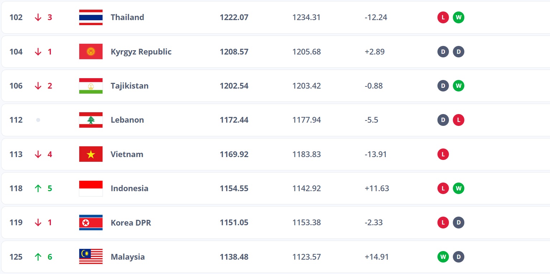Click Tajikistan's green win badge
Screen dimensions: 550x274
[x=458, y=86]
